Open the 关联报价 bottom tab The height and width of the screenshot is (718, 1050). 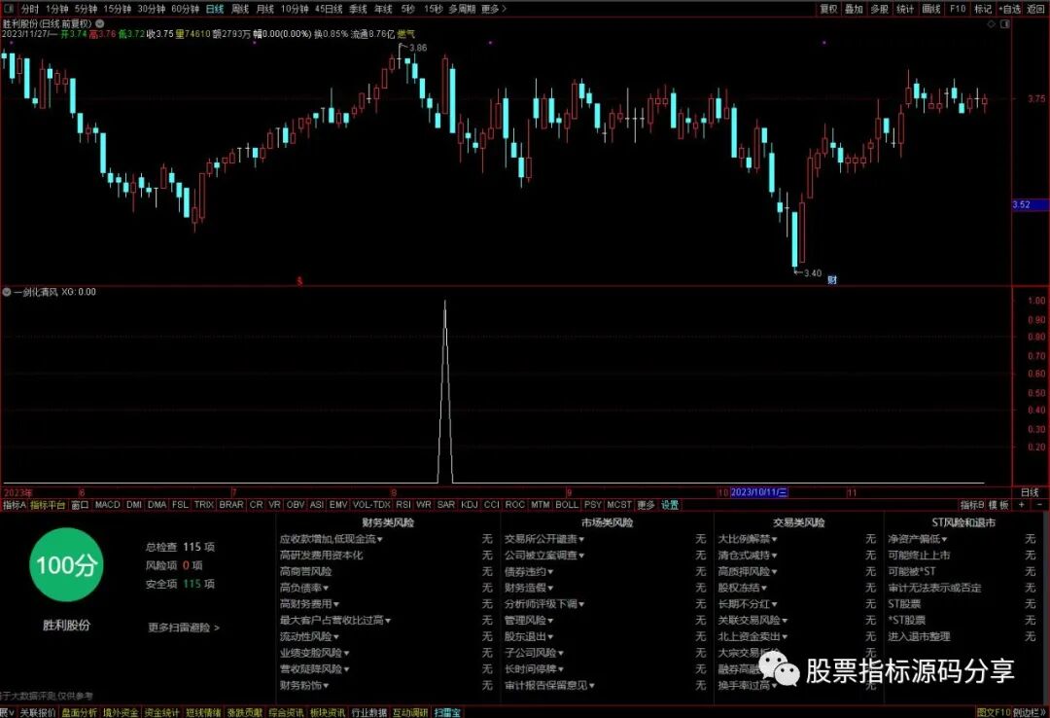38,712
